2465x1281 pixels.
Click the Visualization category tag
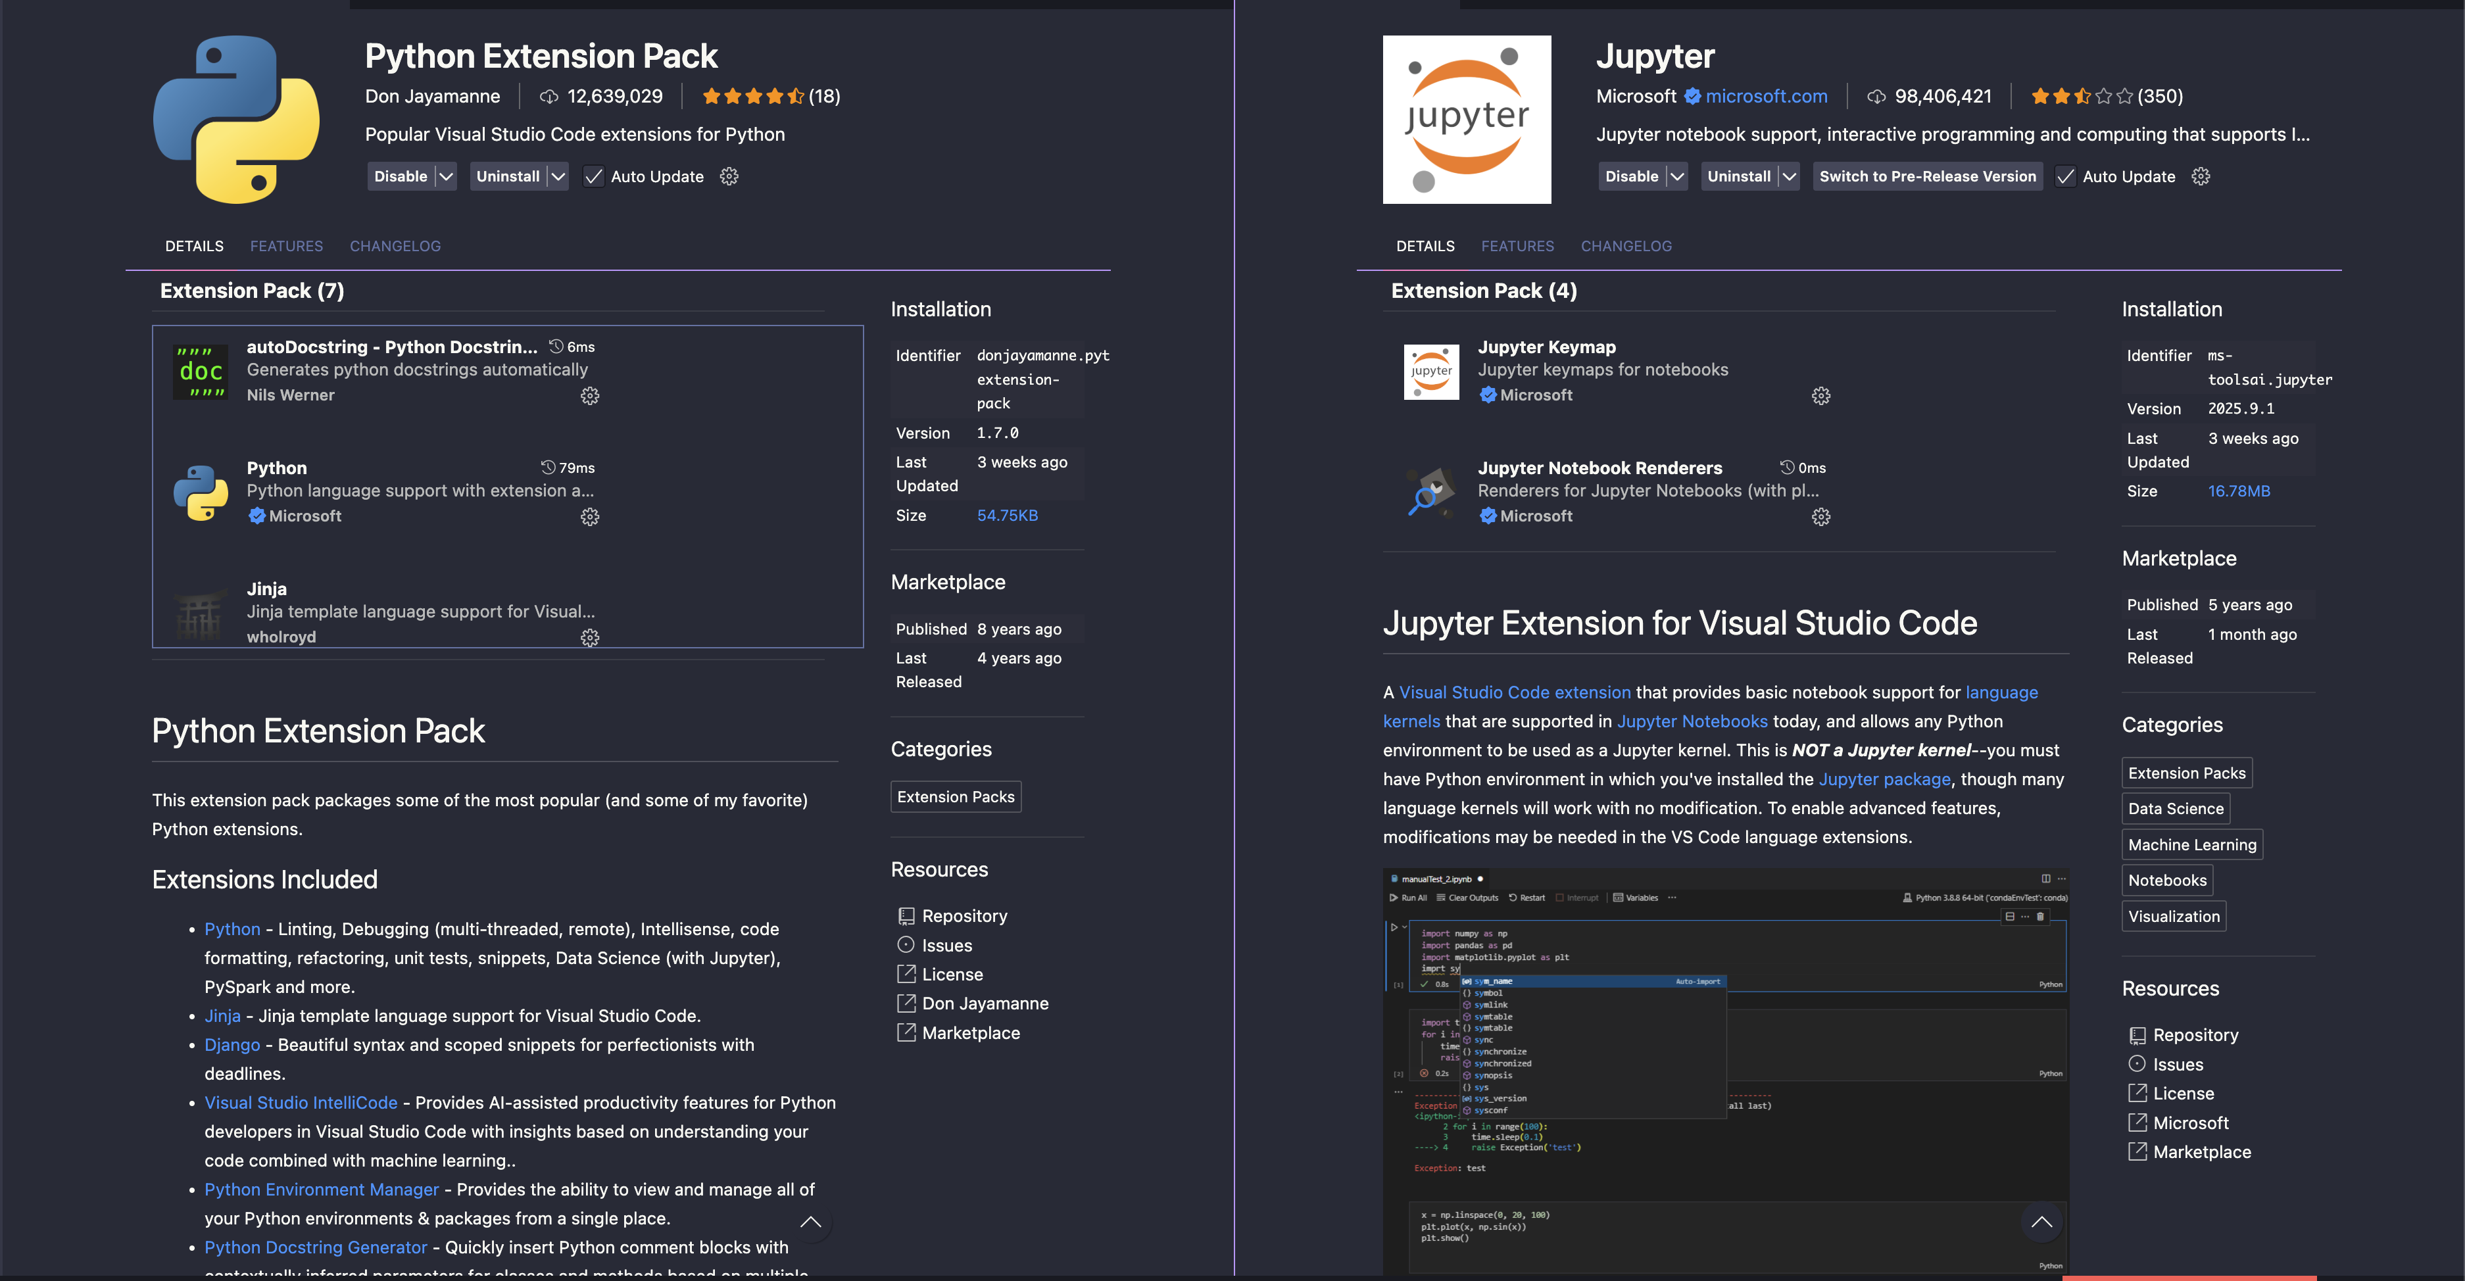(x=2173, y=917)
